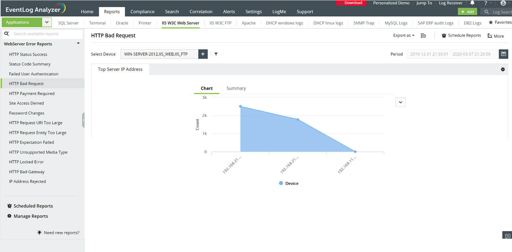Click the notification bell icon

point(472,3)
